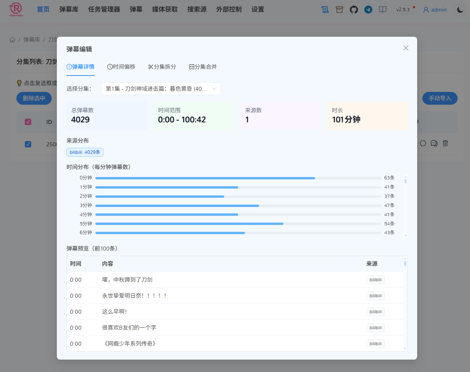Click the archive box icon in the header
This screenshot has width=470, height=372.
[x=339, y=9]
